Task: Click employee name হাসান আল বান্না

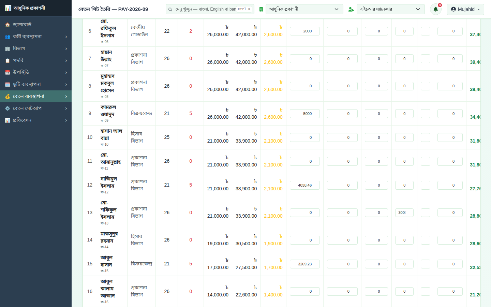Action: pyautogui.click(x=111, y=135)
